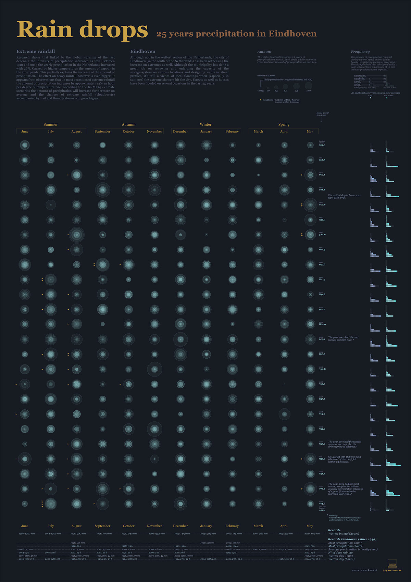Click the note 'On August 15th 18,8 mm rain'
Image resolution: width=411 pixels, height=582 pixels.
(344, 459)
